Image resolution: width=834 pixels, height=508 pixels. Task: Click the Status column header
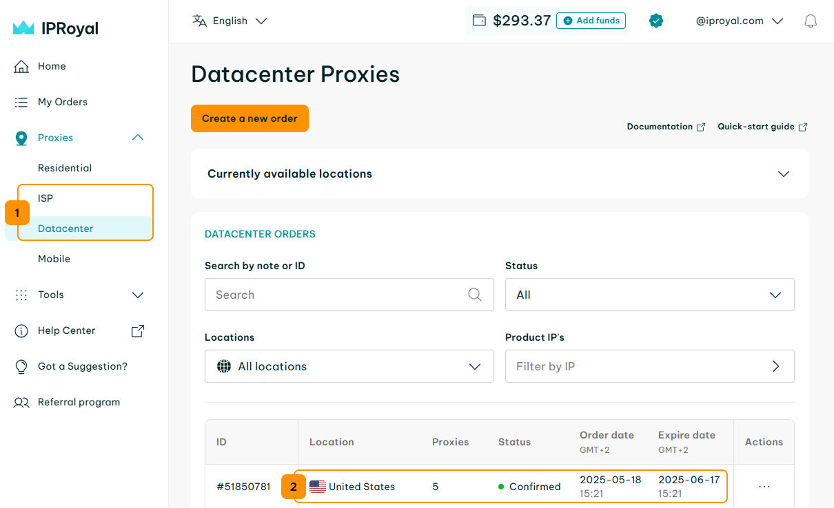click(514, 442)
